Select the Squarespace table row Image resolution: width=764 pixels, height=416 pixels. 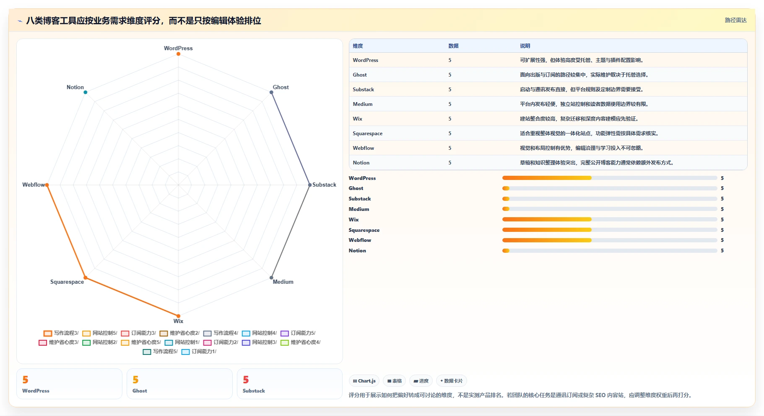pos(548,134)
